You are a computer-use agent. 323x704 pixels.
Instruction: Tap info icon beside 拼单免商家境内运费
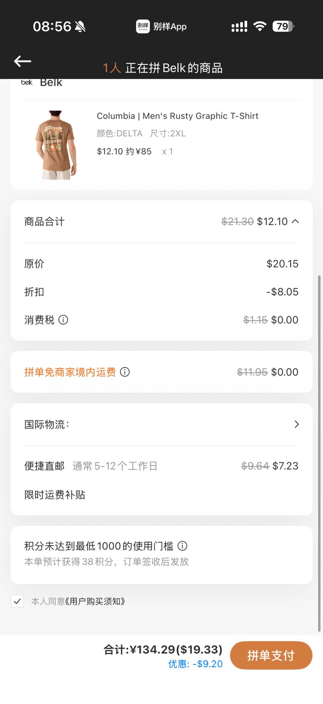(125, 372)
